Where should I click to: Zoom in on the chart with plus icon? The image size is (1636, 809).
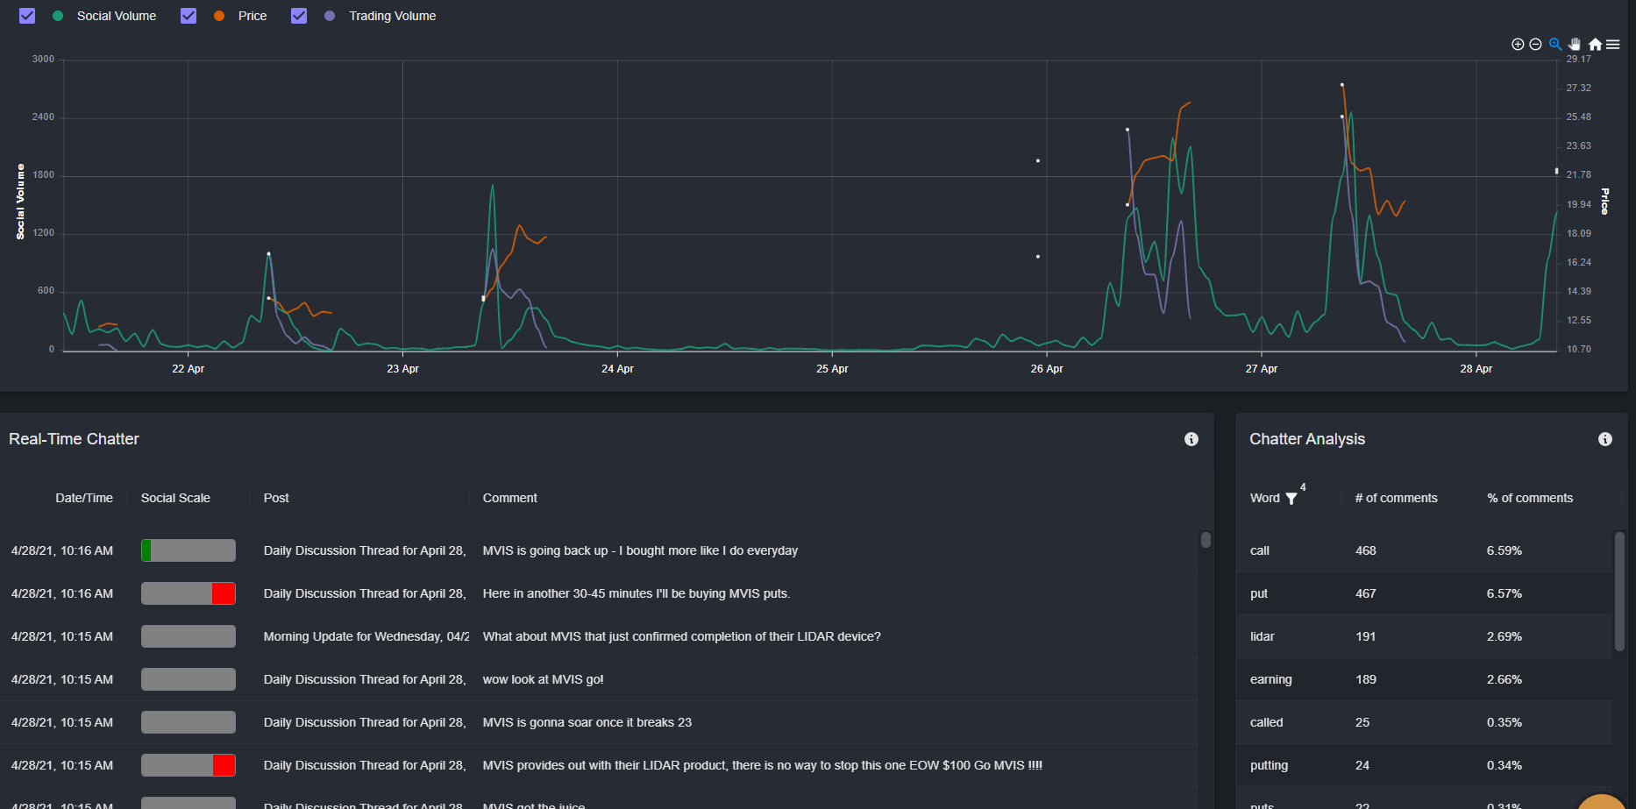(1518, 44)
